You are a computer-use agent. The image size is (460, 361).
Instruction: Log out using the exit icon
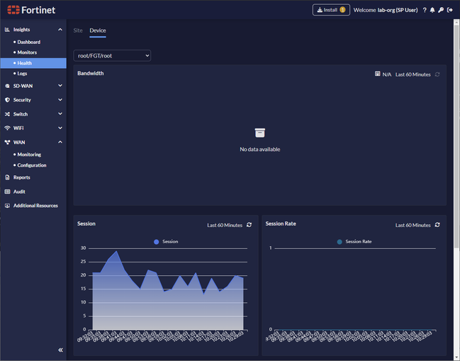pos(450,10)
